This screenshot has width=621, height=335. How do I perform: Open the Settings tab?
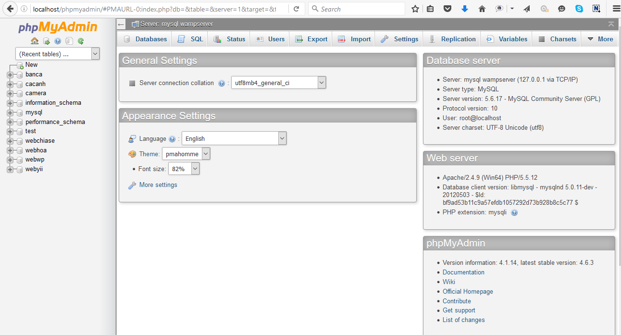[399, 39]
